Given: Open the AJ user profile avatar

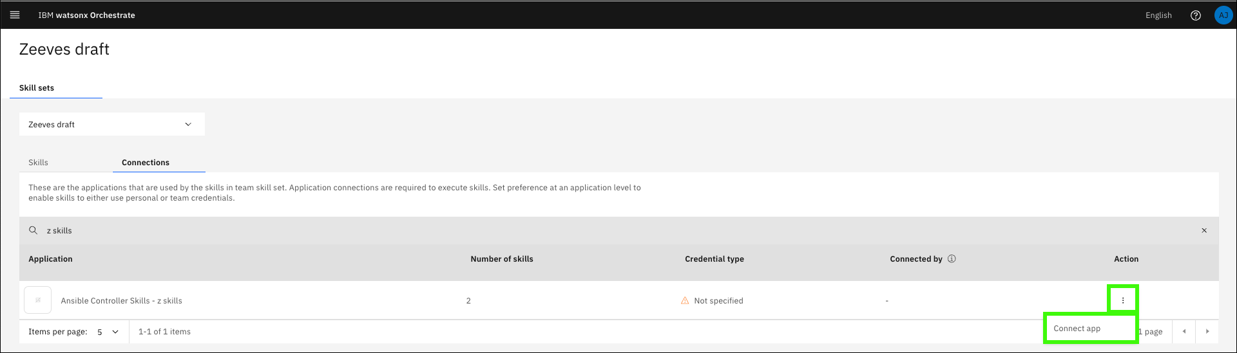Looking at the screenshot, I should [x=1223, y=15].
